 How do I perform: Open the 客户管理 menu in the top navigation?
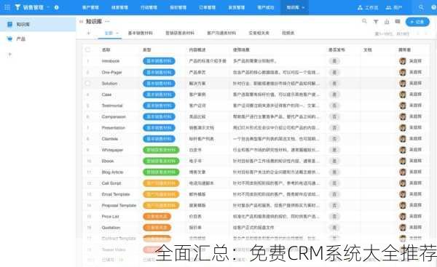coord(90,7)
